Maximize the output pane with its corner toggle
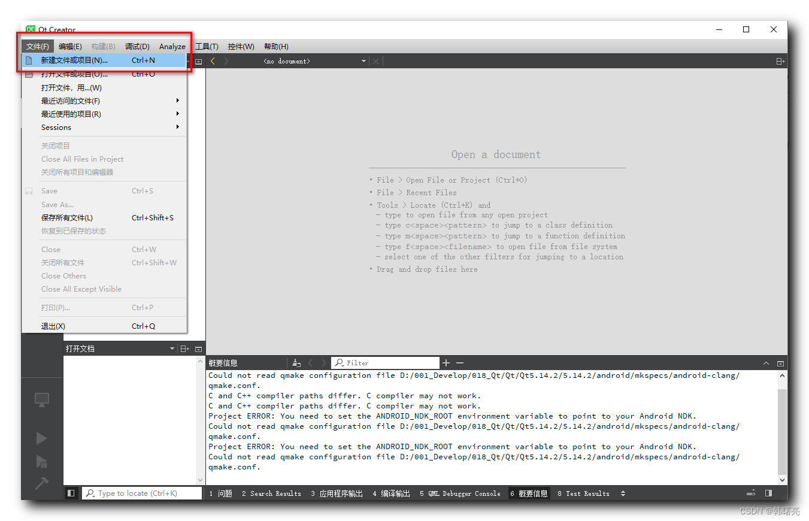The image size is (809, 521). [780, 362]
